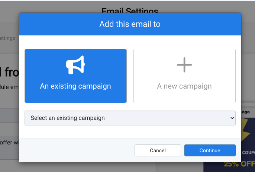Select the "An existing campaign" label
Viewport: 255px width, 172px height.
(x=75, y=86)
